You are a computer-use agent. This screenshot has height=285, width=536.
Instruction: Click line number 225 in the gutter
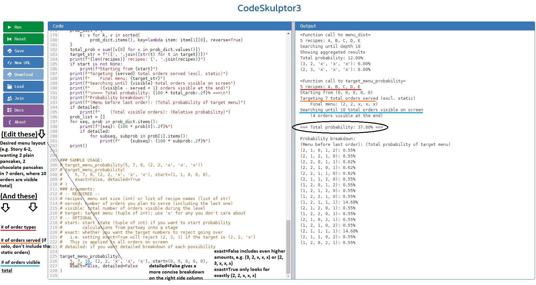click(53, 256)
